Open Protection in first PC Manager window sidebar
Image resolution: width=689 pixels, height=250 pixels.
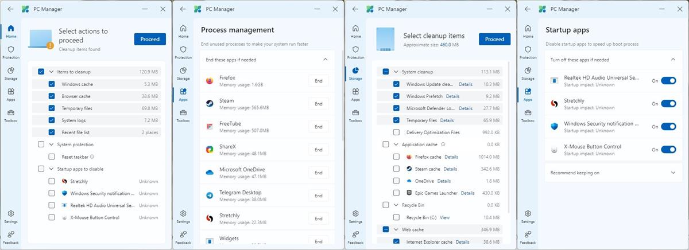(x=11, y=53)
